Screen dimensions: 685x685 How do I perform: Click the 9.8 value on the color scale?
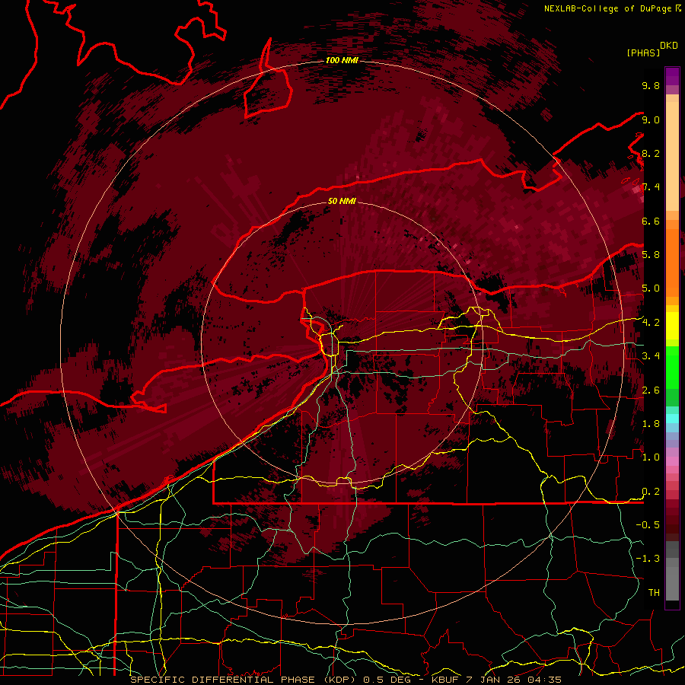pos(651,85)
